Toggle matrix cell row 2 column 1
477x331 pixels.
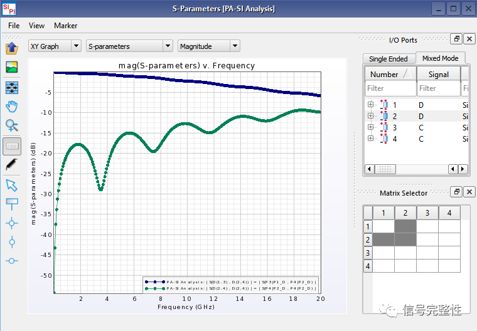(383, 239)
